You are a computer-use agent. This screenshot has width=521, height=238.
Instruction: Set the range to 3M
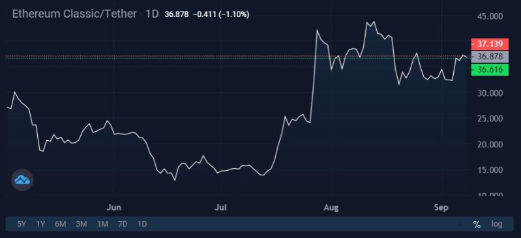[x=81, y=224]
